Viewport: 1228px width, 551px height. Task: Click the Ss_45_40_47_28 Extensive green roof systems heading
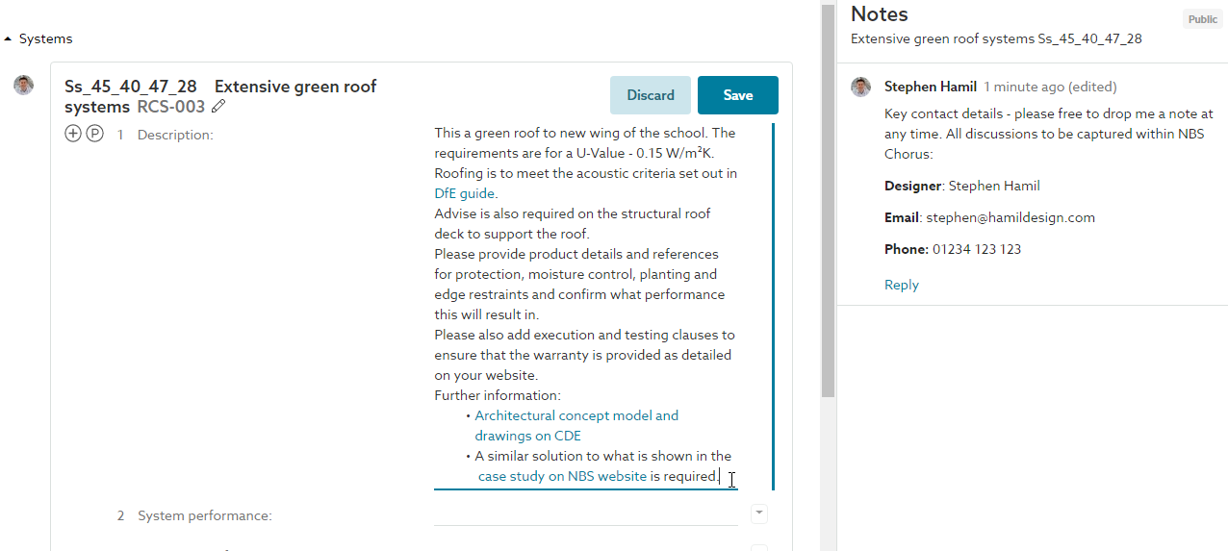point(220,96)
